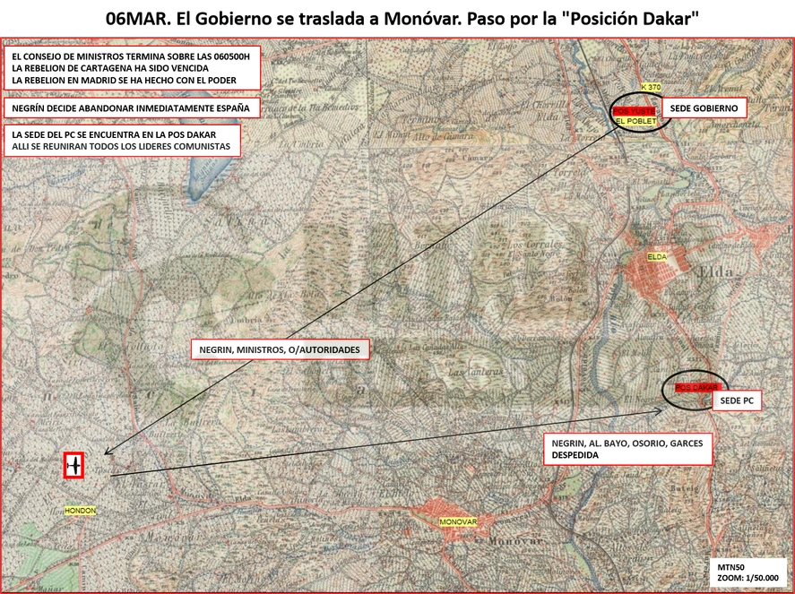Image resolution: width=795 pixels, height=594 pixels.
Task: Select 'NEGRIN, MINISTROS, O/AUTORIDADES' text box
Action: 280,349
